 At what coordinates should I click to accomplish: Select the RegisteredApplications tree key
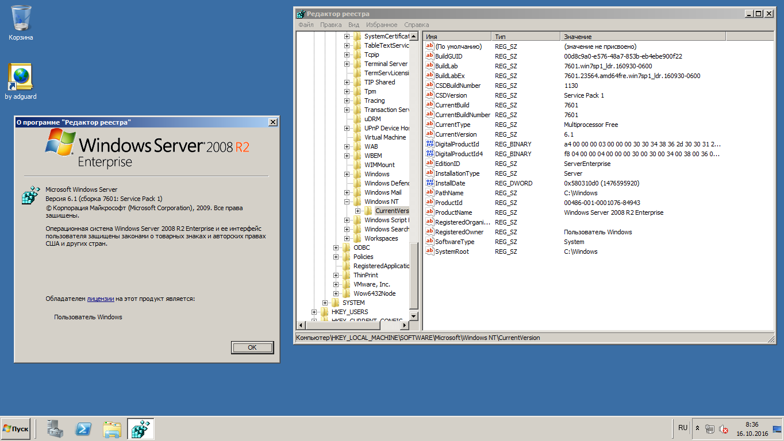coord(381,266)
